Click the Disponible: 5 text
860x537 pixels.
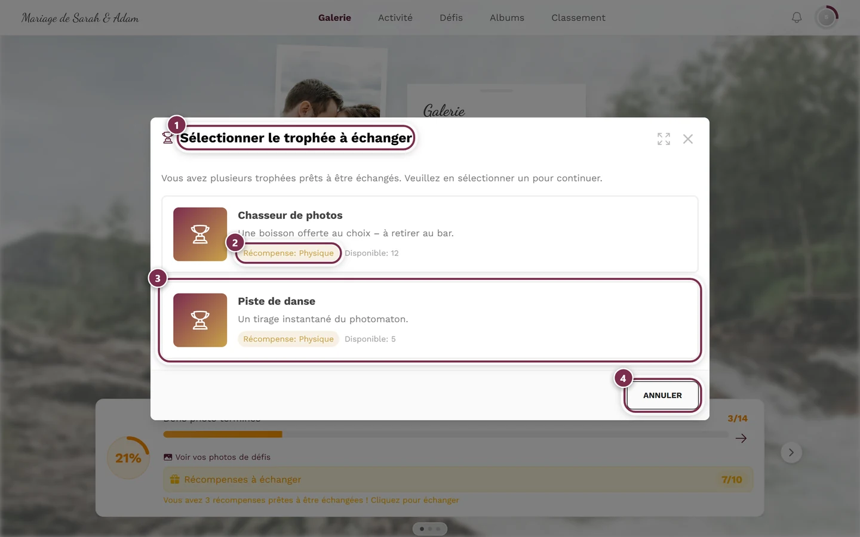(370, 339)
